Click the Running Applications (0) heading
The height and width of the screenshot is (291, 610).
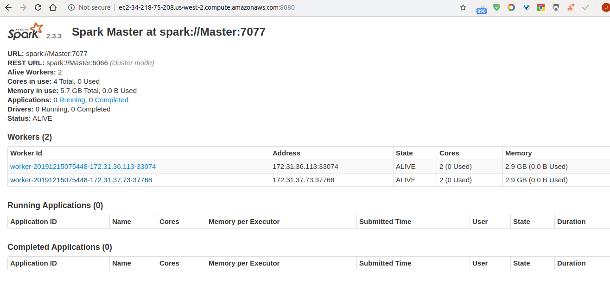click(55, 205)
